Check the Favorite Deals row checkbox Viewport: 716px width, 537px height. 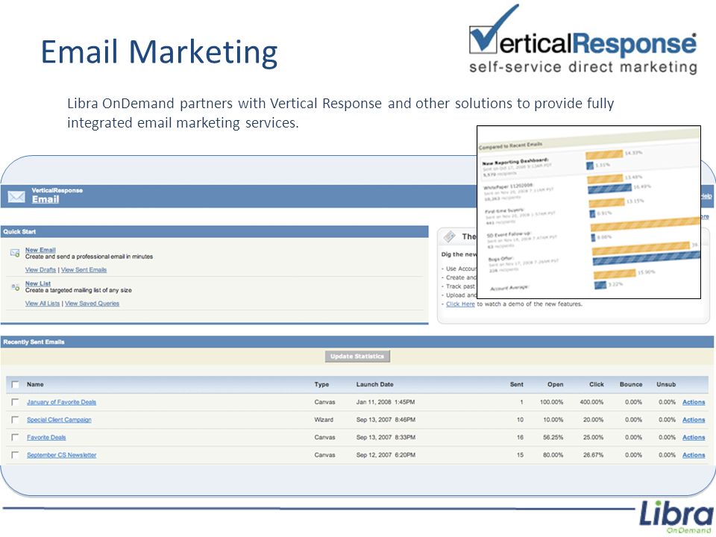[15, 438]
